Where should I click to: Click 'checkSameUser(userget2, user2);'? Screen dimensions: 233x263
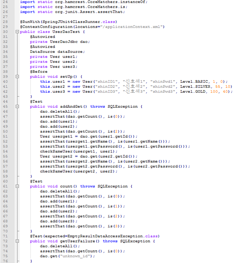(x=79, y=172)
